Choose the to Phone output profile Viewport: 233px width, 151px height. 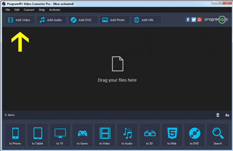pyautogui.click(x=15, y=135)
